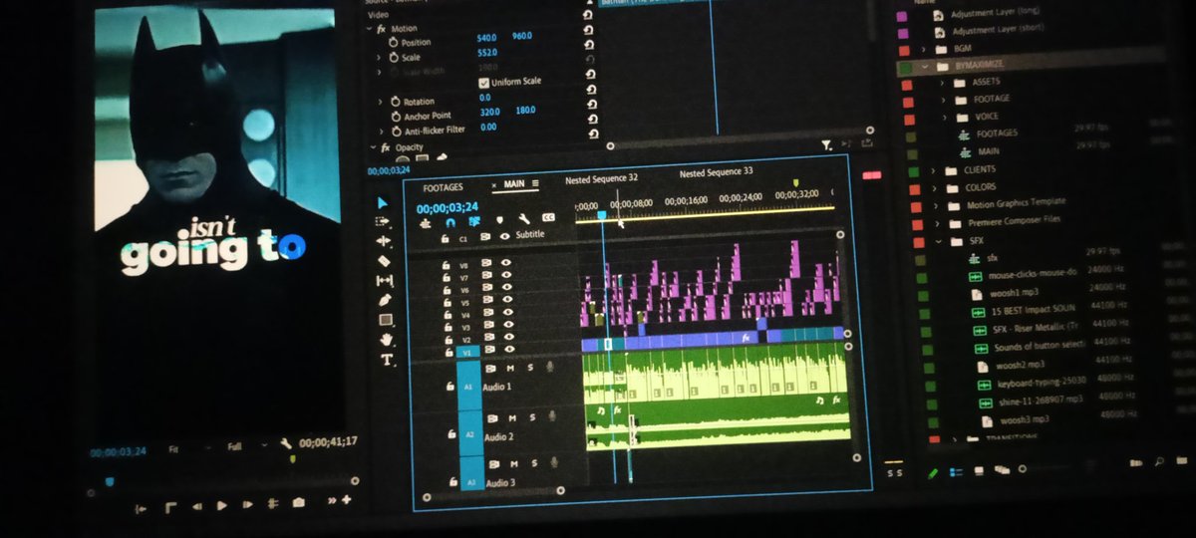Select Adjustment Layer (long) item
This screenshot has height=538, width=1196.
pyautogui.click(x=997, y=14)
